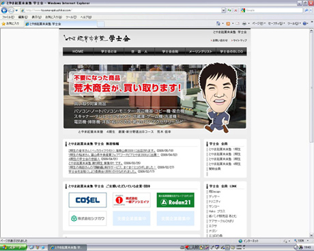
Task: Click the taskbar clock
Action: click(x=307, y=248)
